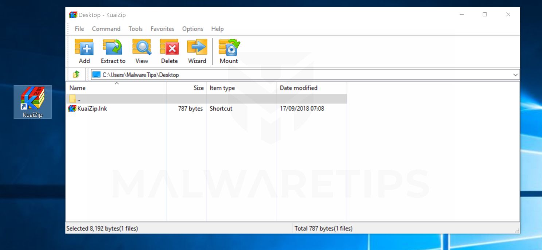Click the window resize grip corner

coord(517,231)
